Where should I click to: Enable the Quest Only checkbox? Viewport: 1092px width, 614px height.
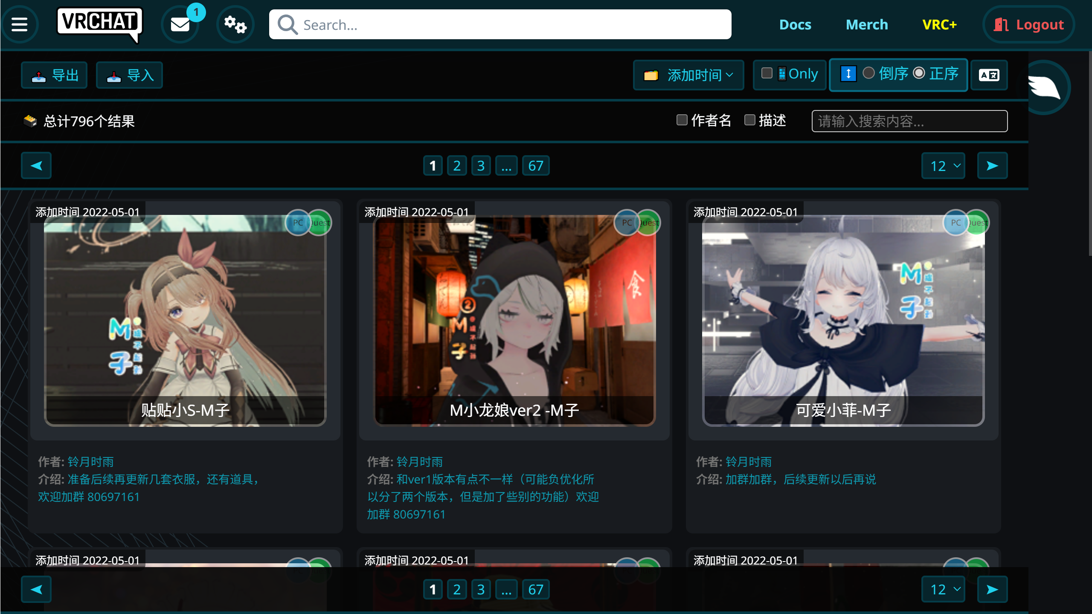(x=767, y=73)
